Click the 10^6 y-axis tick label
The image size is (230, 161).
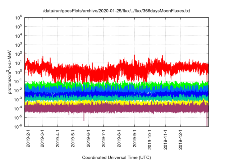(18, 18)
